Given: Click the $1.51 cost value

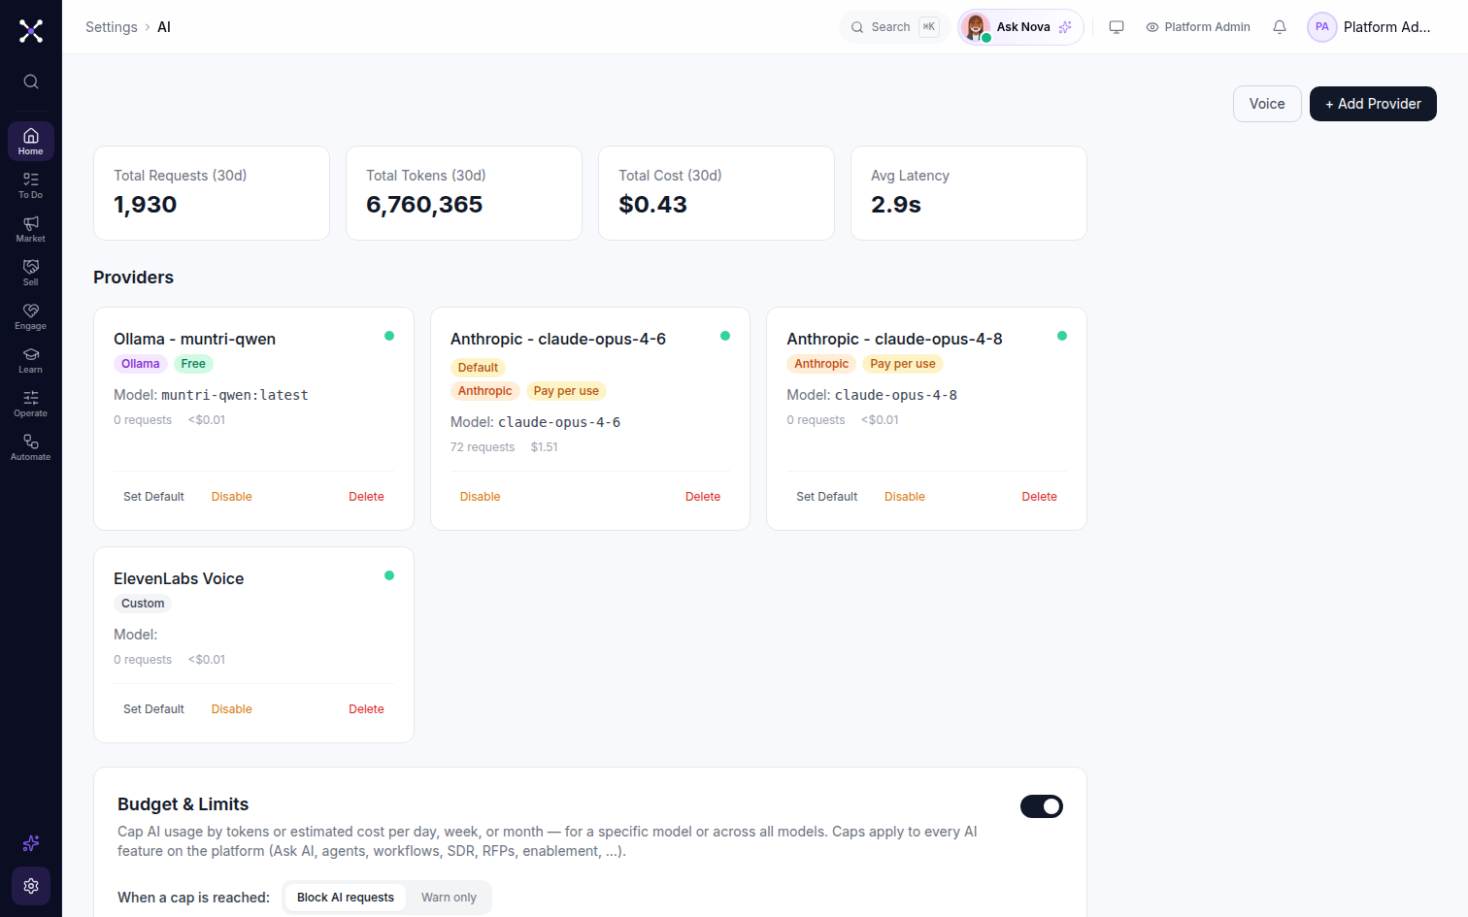Looking at the screenshot, I should (545, 447).
